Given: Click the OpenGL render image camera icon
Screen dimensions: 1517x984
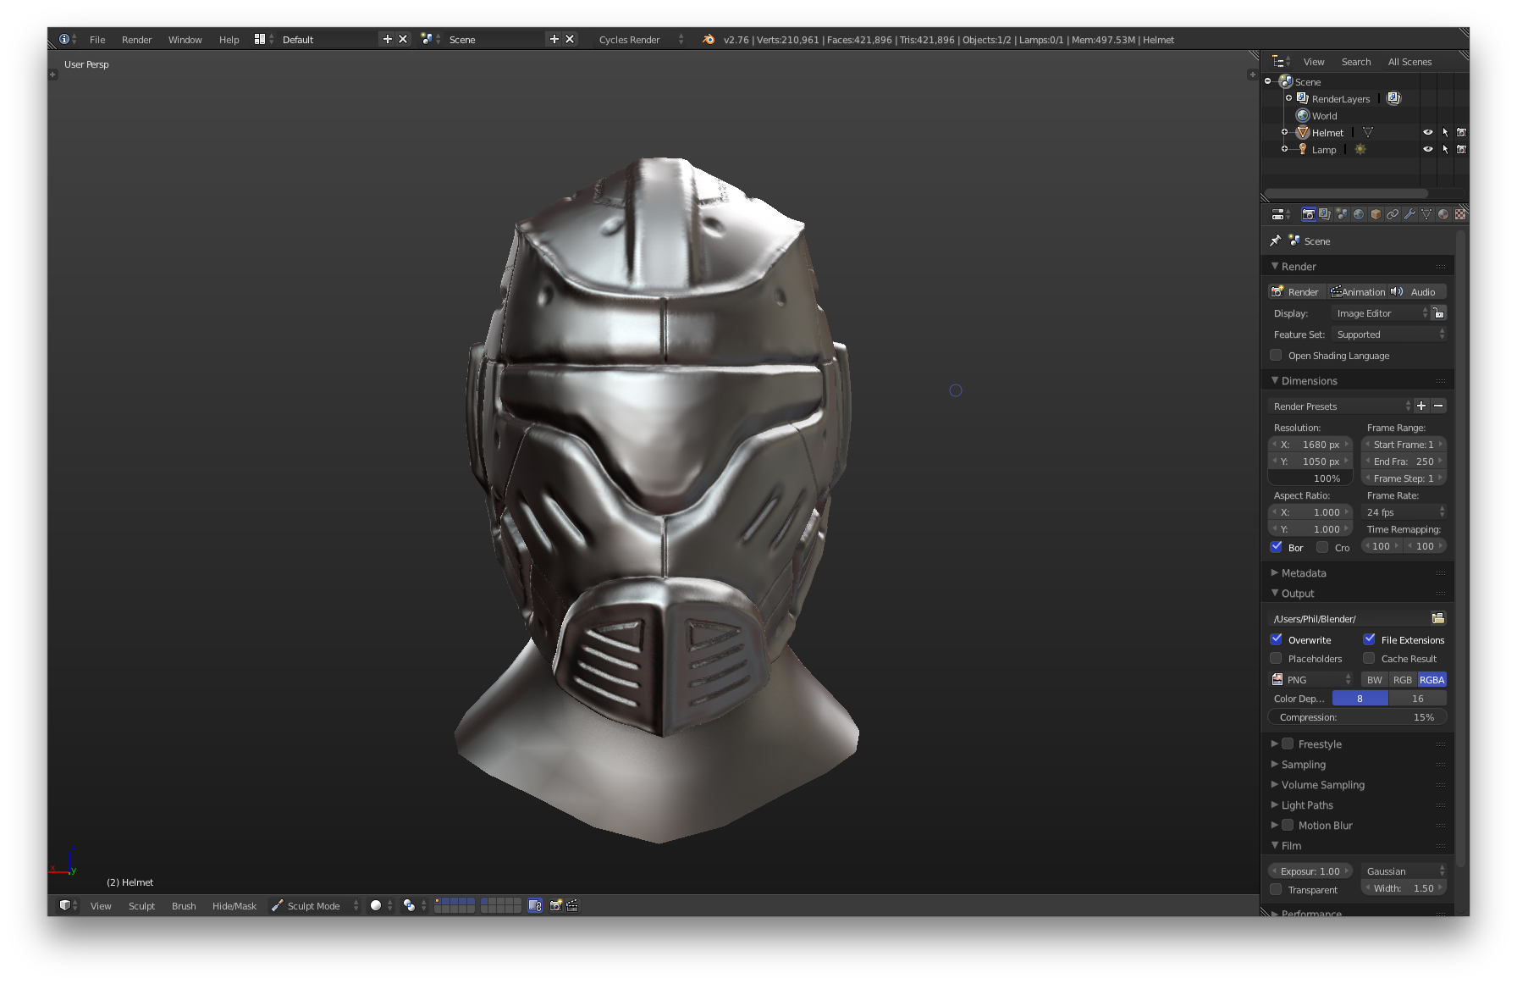Looking at the screenshot, I should tap(555, 905).
